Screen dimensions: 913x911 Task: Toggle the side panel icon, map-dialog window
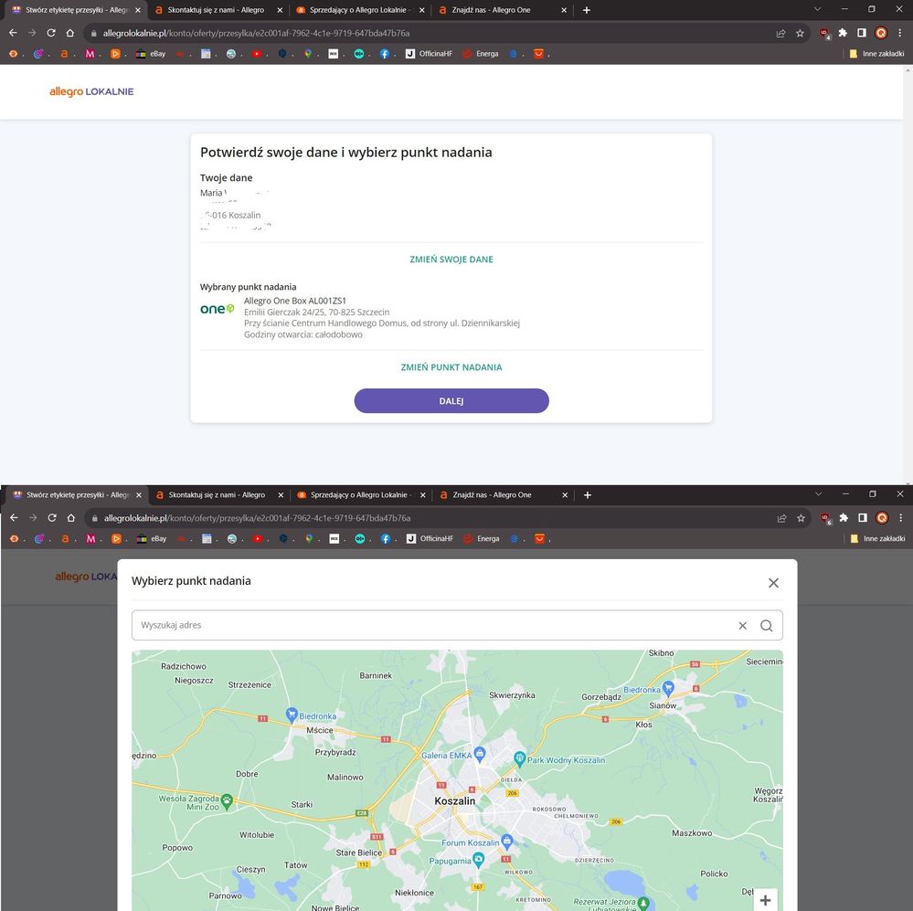click(863, 518)
